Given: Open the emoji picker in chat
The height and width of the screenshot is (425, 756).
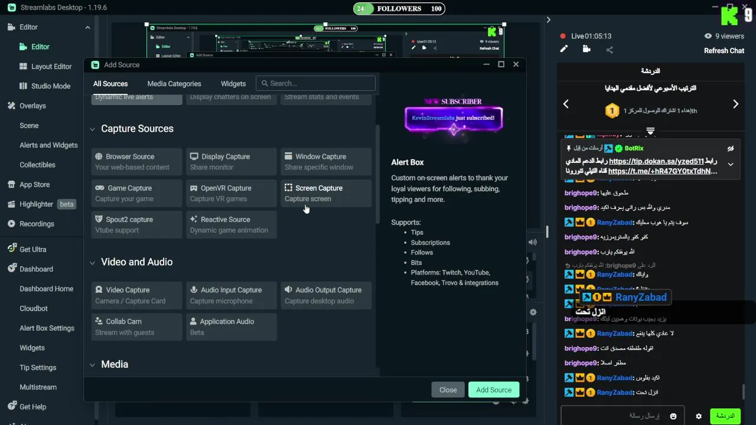Looking at the screenshot, I should point(673,416).
